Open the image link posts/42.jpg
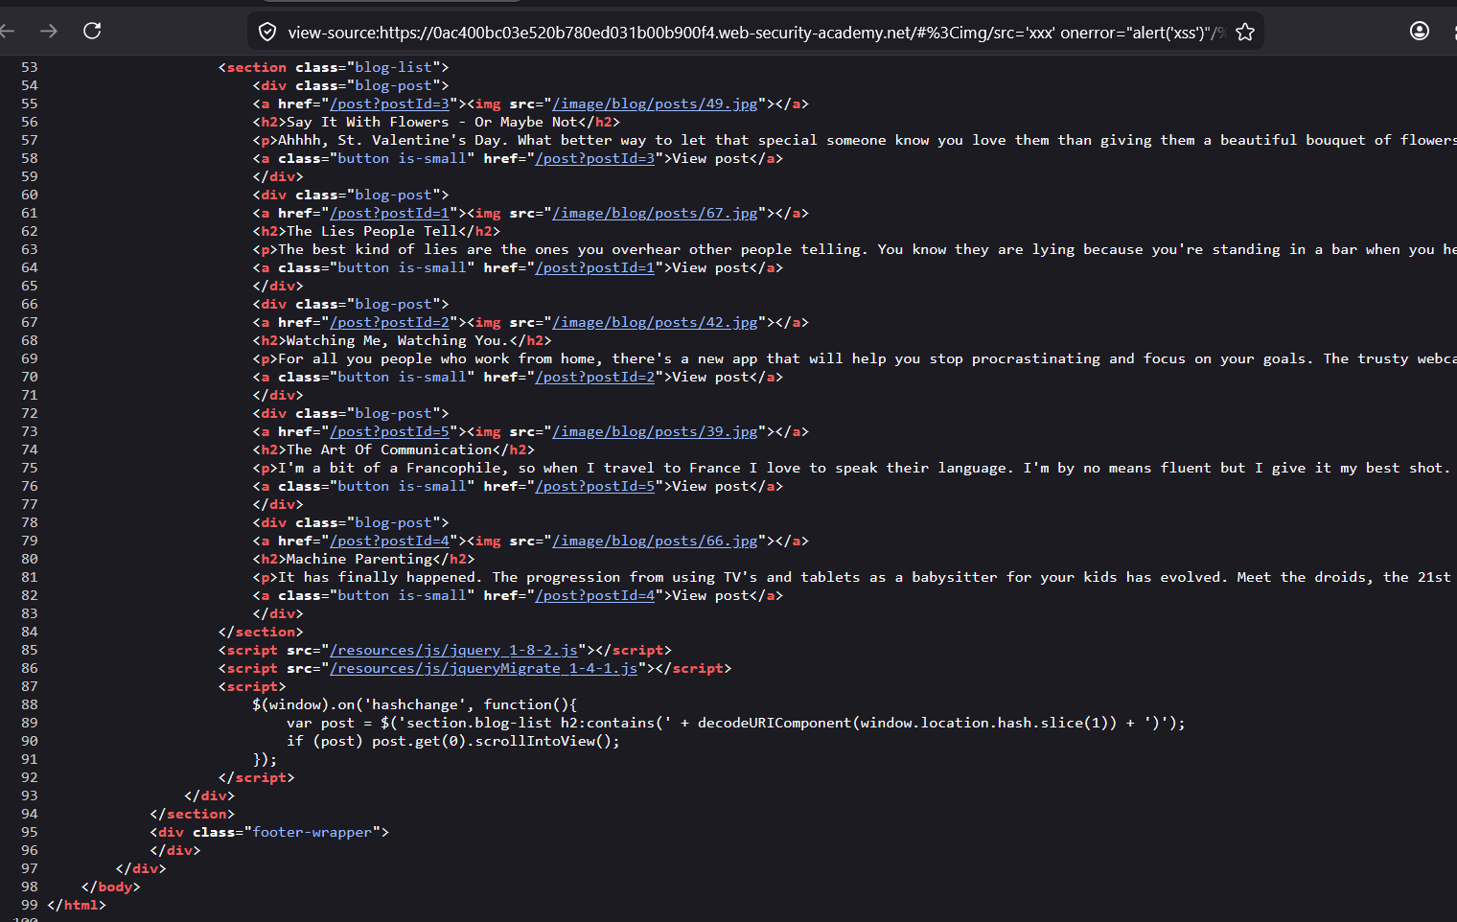The image size is (1457, 922). (x=655, y=322)
